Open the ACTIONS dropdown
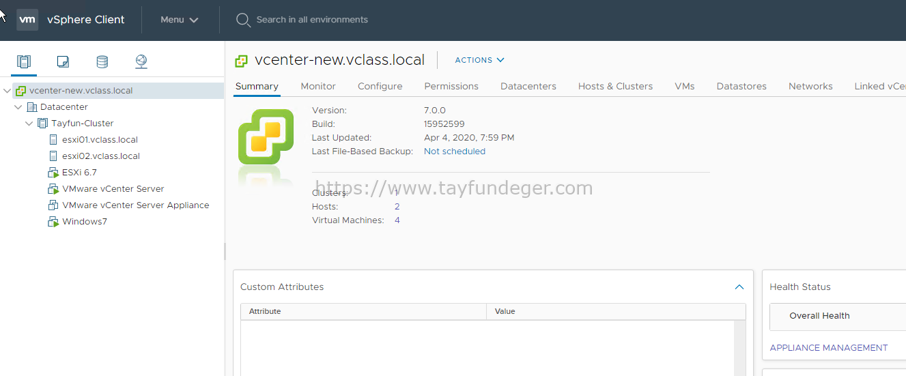The width and height of the screenshot is (906, 376). pyautogui.click(x=479, y=60)
